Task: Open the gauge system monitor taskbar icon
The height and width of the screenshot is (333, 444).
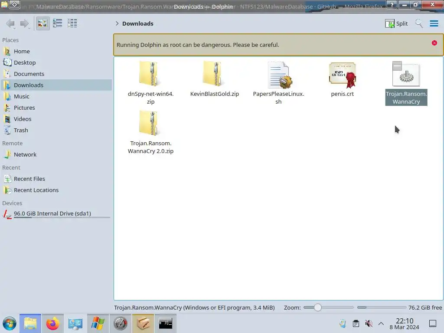Action: (121, 323)
